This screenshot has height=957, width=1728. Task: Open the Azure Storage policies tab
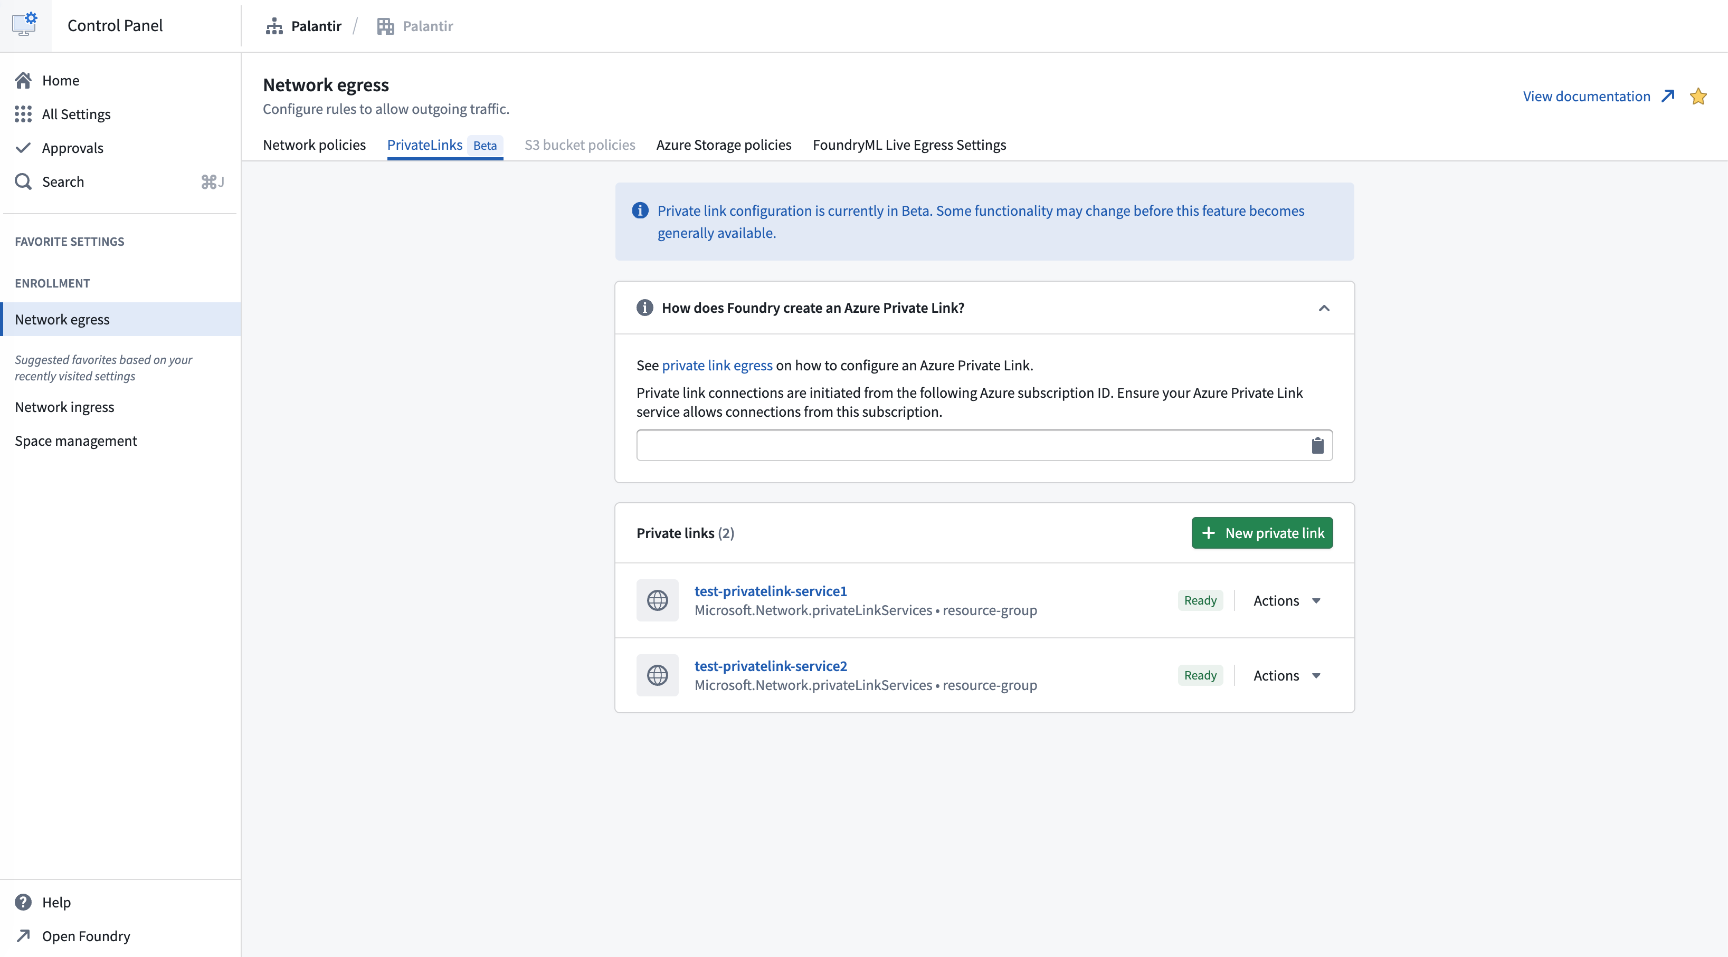[723, 145]
